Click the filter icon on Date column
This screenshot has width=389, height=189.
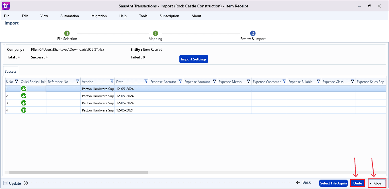coord(146,82)
